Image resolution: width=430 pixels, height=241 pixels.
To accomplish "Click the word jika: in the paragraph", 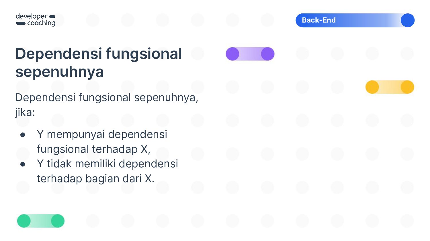I will coord(25,113).
